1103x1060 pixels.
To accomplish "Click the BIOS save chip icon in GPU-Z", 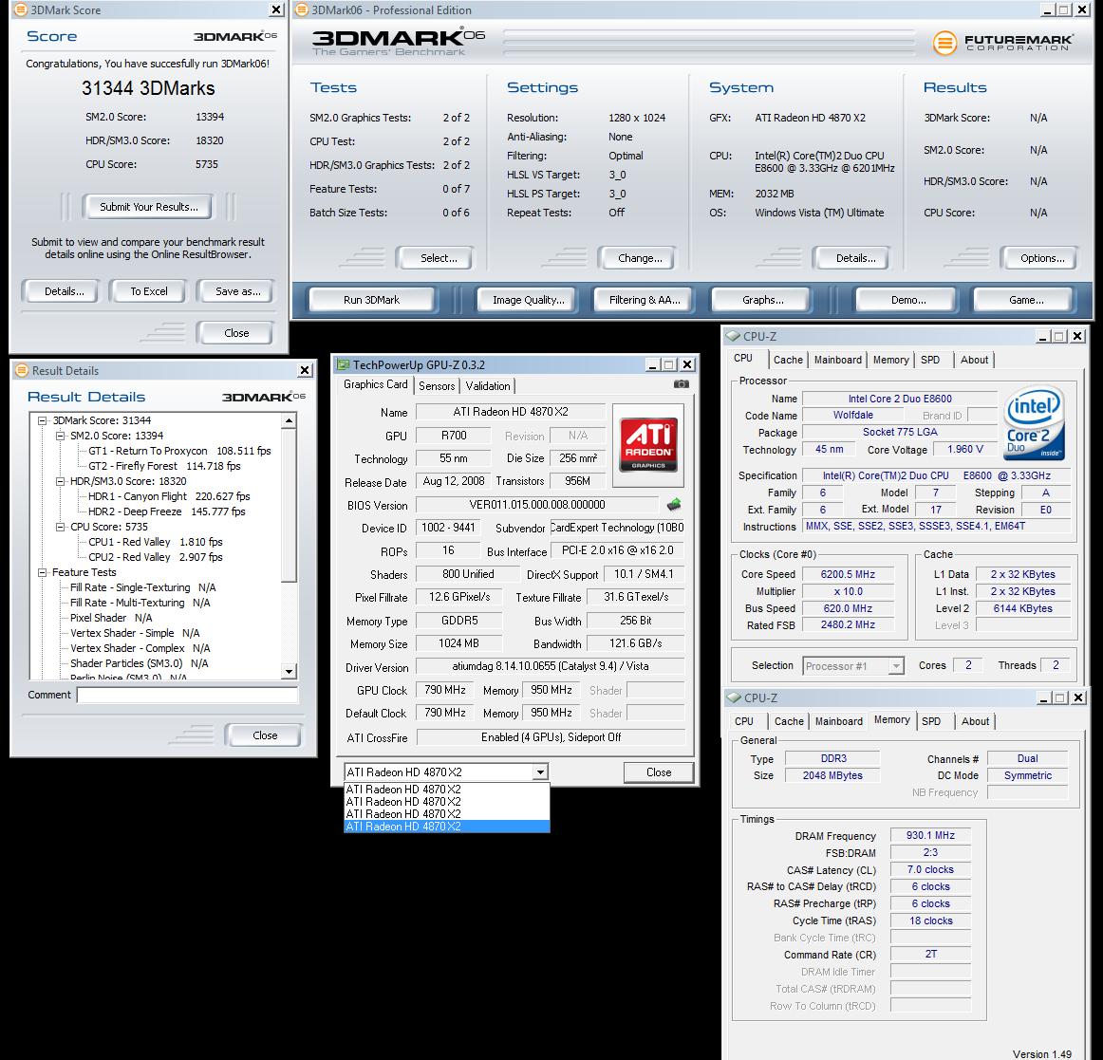I will tap(674, 504).
